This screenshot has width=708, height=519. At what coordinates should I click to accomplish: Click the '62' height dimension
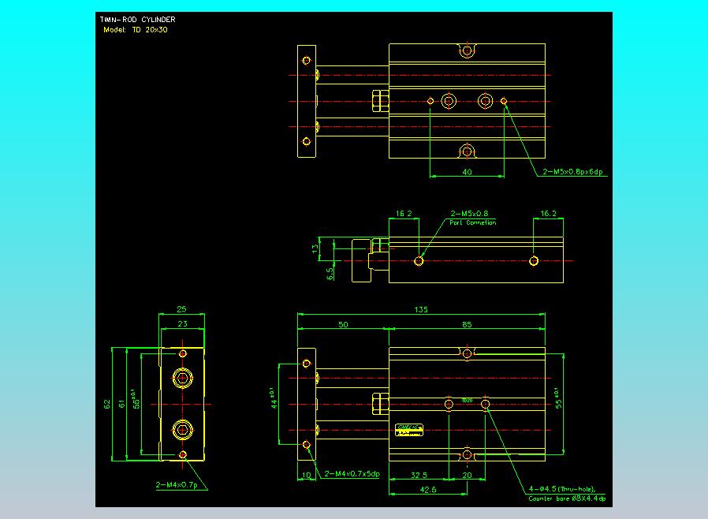107,404
